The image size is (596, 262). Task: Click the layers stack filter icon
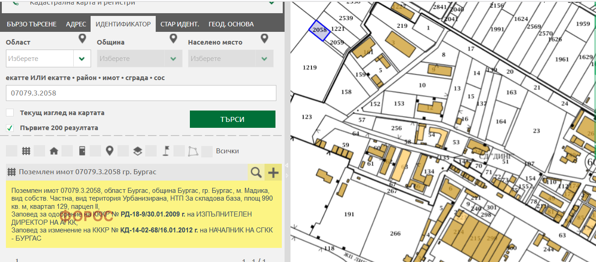[x=138, y=151]
